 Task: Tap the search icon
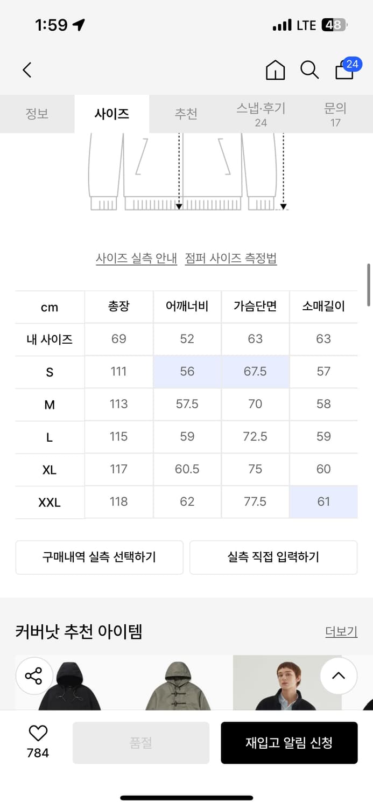tap(309, 70)
